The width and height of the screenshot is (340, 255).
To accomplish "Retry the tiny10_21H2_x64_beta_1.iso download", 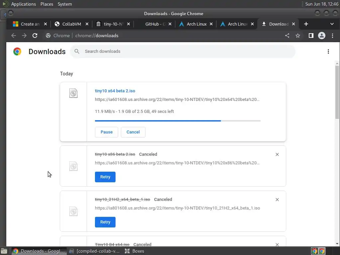I will point(105,222).
